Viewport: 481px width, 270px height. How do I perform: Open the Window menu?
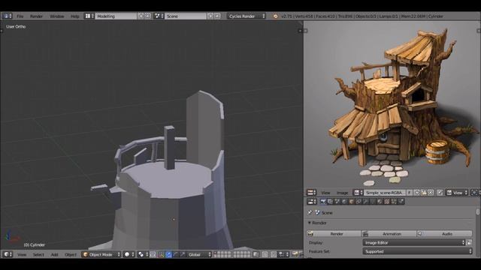click(57, 16)
